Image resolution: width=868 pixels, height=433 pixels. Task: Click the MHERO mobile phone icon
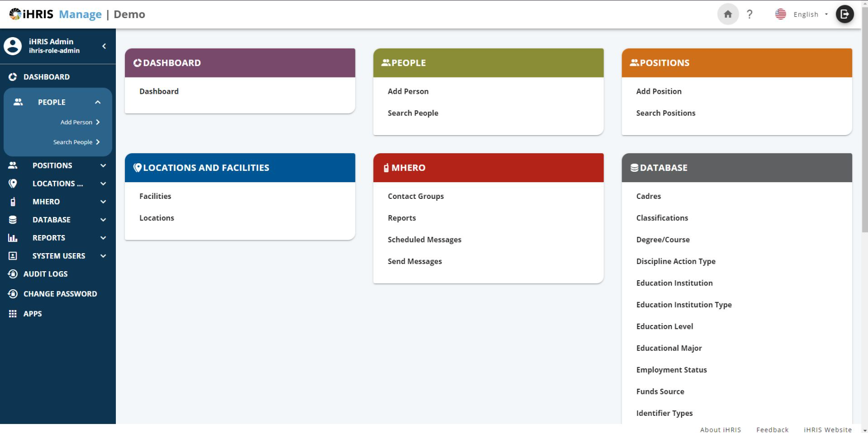tap(13, 201)
